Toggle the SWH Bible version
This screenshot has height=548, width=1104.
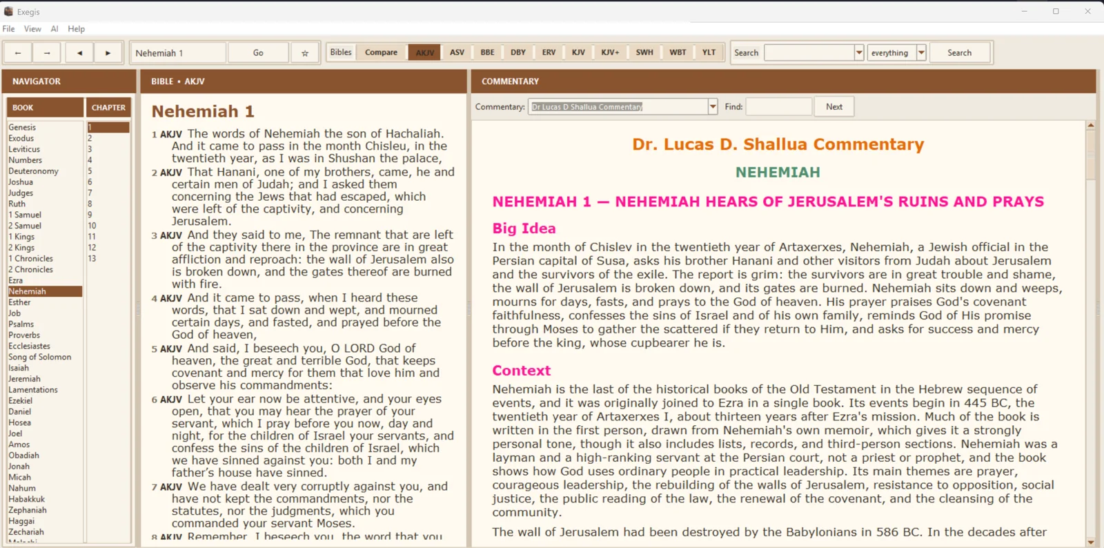click(644, 52)
